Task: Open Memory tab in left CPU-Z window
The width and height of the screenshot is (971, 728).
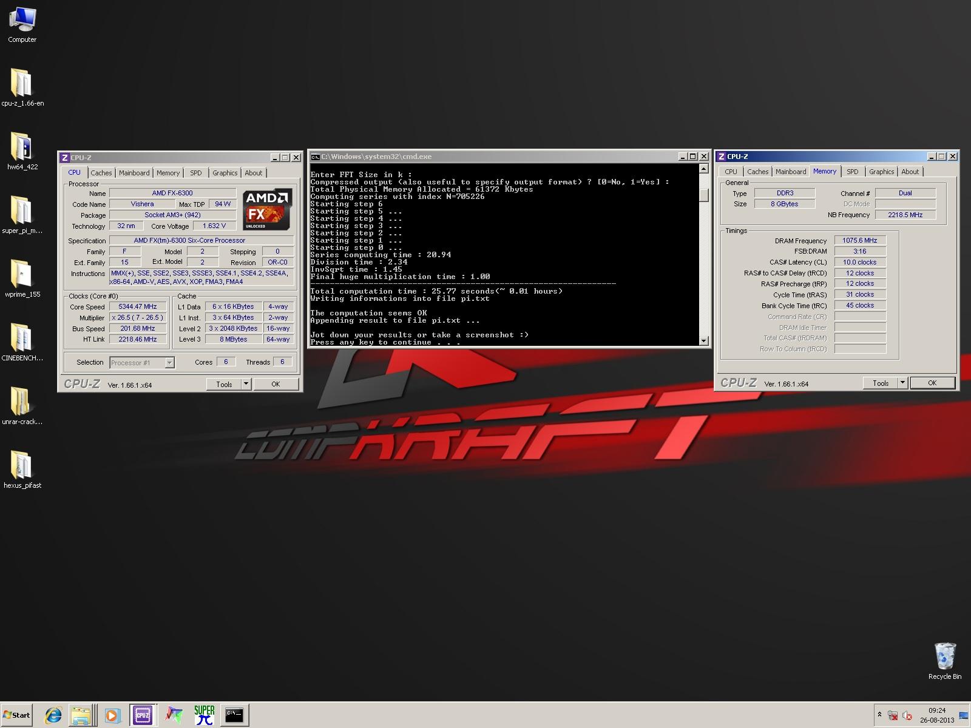Action: [x=168, y=173]
